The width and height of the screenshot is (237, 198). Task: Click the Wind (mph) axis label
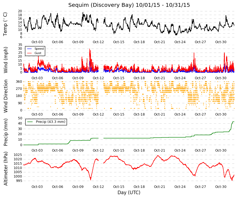coord(5,60)
